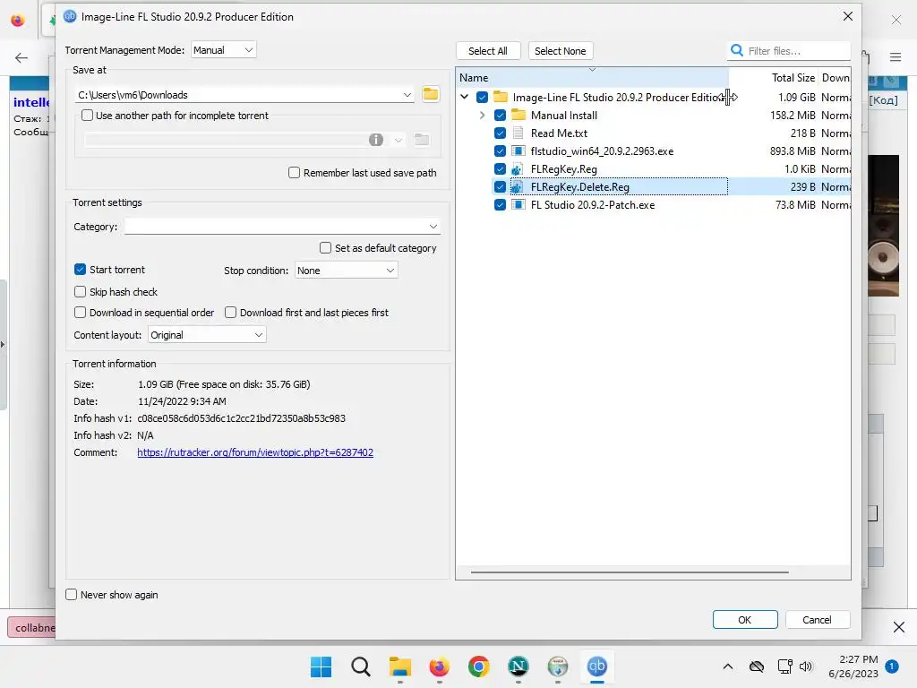Screen dimensions: 917x688
Task: Click the registry icon of FLRegKey.Delete.Reg
Action: pos(517,186)
